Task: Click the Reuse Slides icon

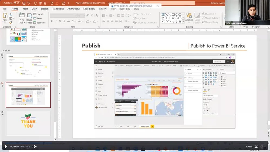Action: click(x=29, y=15)
